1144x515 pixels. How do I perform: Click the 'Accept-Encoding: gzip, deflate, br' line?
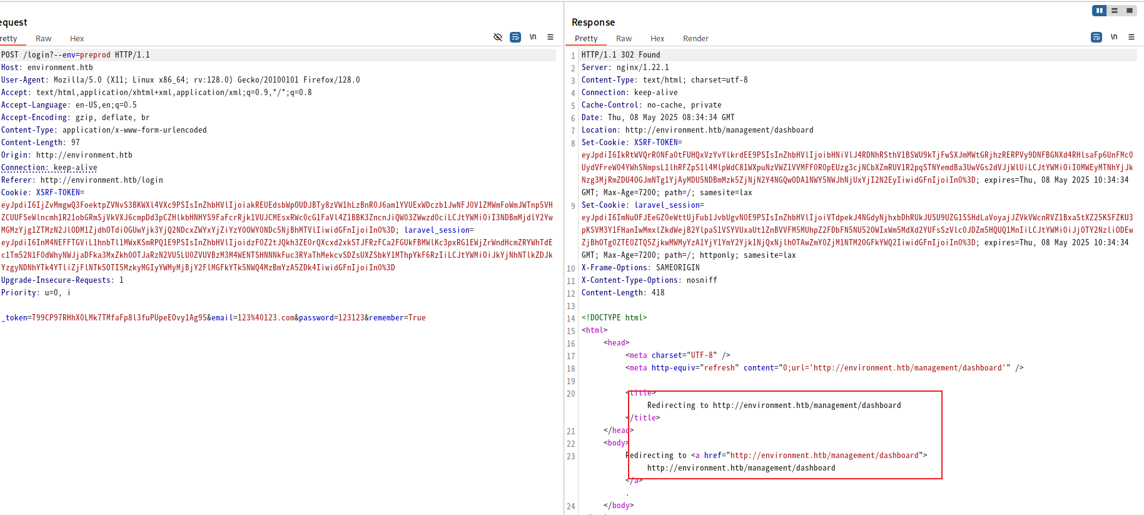(x=76, y=118)
